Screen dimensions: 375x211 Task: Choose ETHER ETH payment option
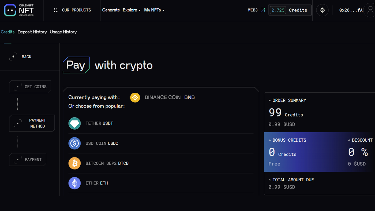click(x=161, y=183)
